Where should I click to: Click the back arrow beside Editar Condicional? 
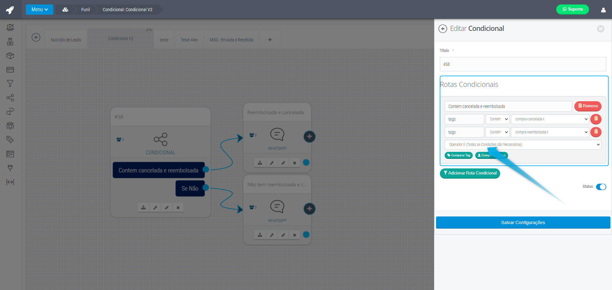pyautogui.click(x=443, y=29)
